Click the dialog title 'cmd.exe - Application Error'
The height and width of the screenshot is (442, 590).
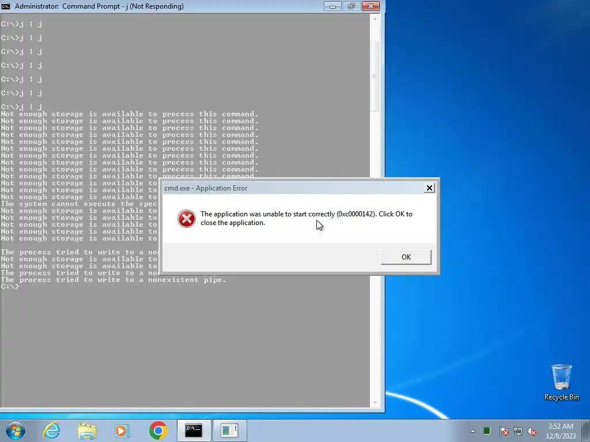tap(206, 188)
